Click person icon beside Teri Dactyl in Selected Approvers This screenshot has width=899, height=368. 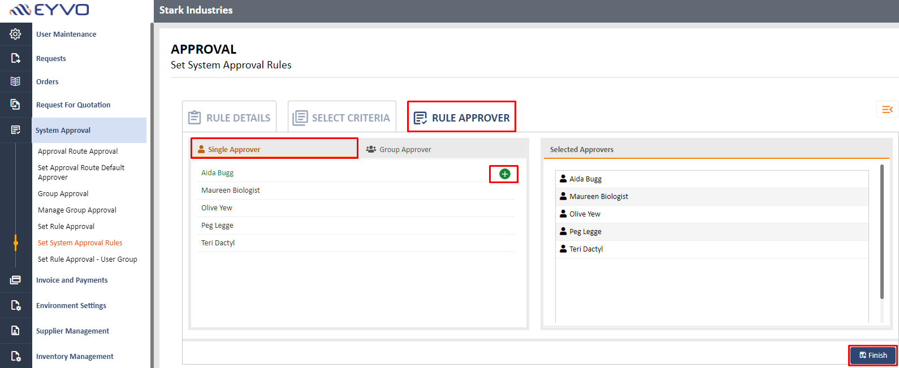[x=563, y=249]
